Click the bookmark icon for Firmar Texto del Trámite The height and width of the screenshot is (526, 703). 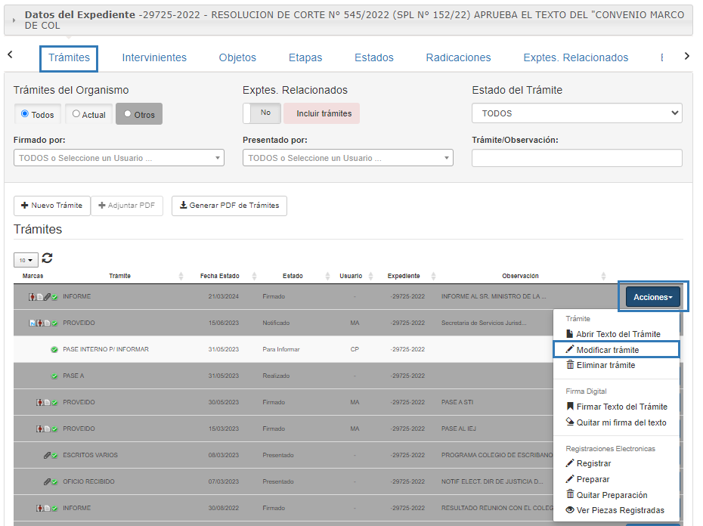click(x=570, y=407)
